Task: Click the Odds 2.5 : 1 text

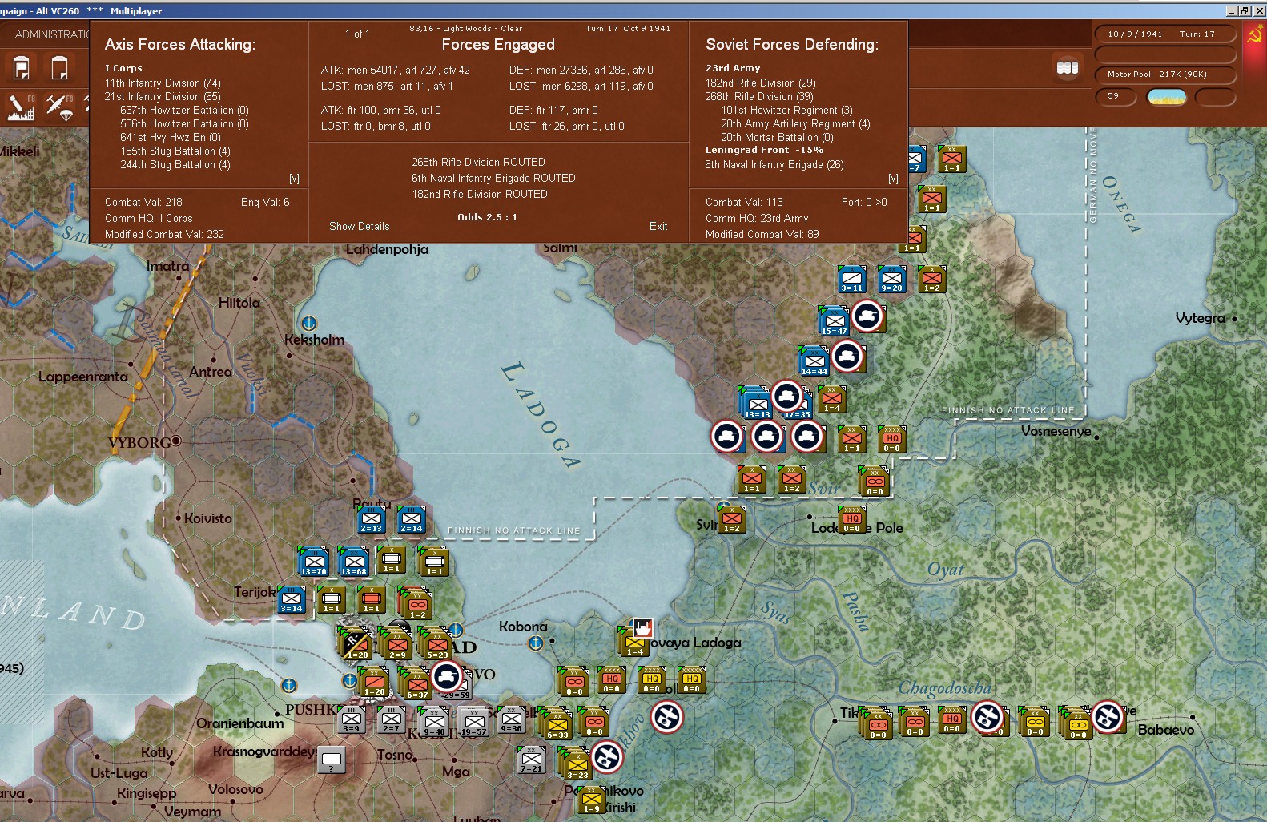Action: tap(487, 217)
